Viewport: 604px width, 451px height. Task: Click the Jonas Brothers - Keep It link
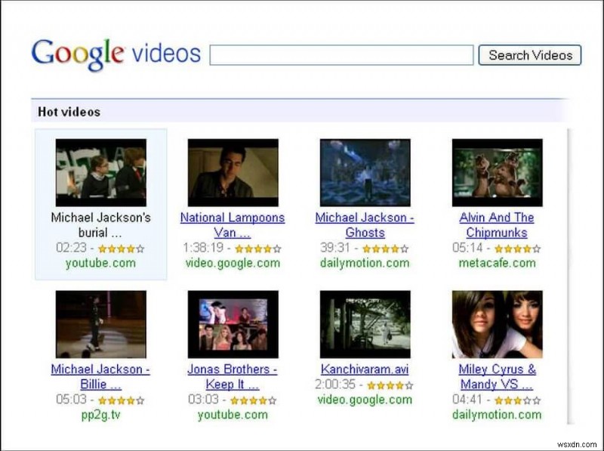tap(233, 377)
